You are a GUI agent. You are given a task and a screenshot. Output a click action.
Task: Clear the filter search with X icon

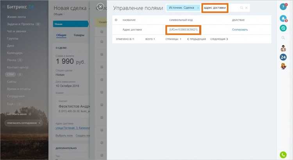point(246,8)
